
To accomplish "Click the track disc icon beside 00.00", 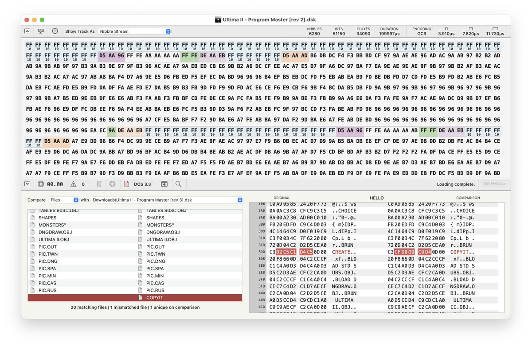I will click(41, 184).
